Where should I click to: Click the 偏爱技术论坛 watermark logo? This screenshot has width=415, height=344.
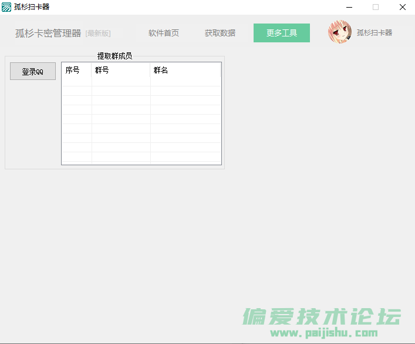pyautogui.click(x=322, y=316)
